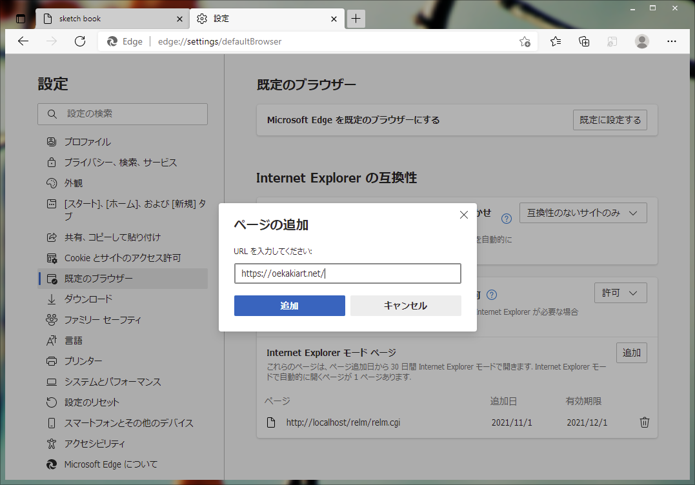Go back with the back arrow
This screenshot has width=695, height=485.
[x=23, y=41]
